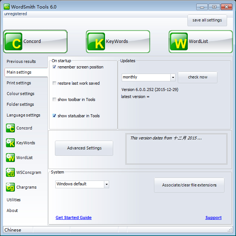Open WSConcgram settings icon in sidebar
This screenshot has width=236, height=236.
click(x=10, y=172)
